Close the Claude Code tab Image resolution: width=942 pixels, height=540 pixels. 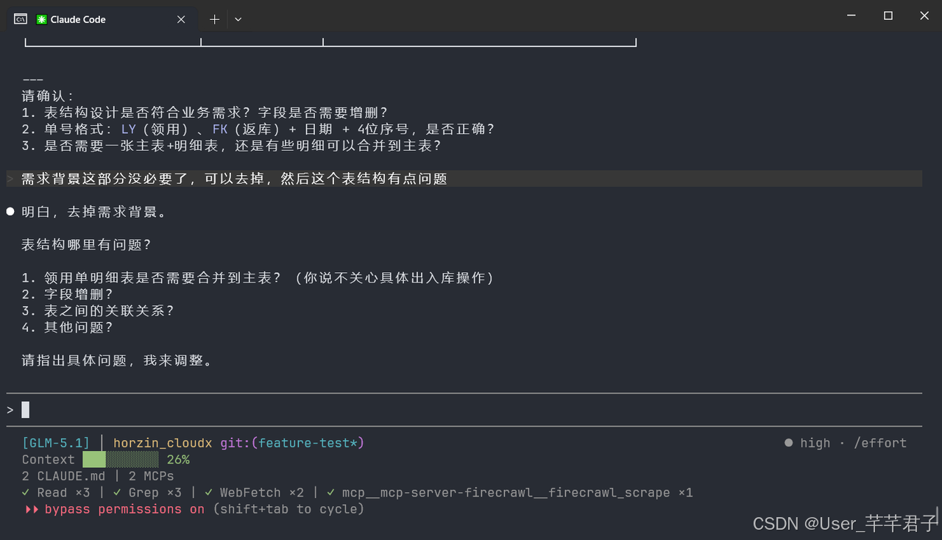coord(181,20)
